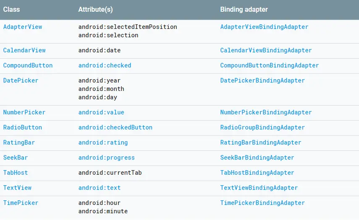The height and width of the screenshot is (220, 359).
Task: Click the CompoundButton class link
Action: (28, 65)
